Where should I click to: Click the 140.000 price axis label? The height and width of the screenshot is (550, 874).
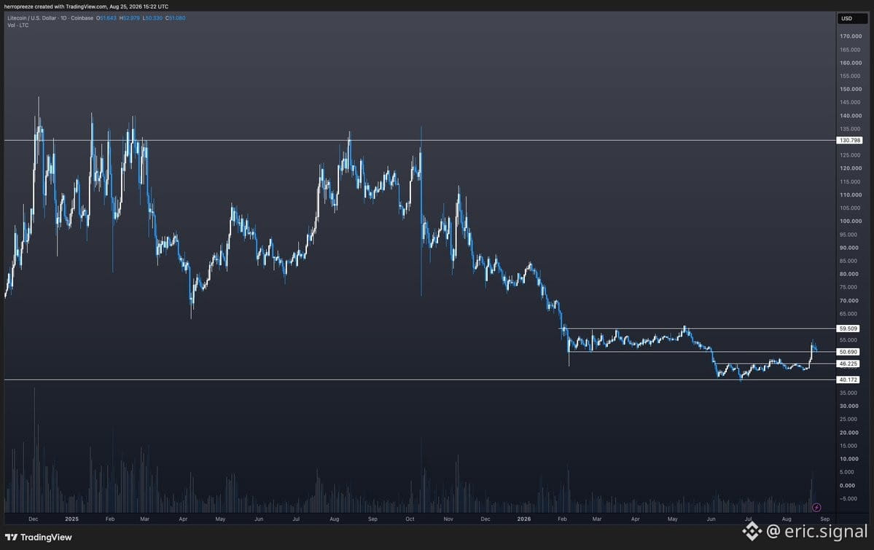click(851, 116)
